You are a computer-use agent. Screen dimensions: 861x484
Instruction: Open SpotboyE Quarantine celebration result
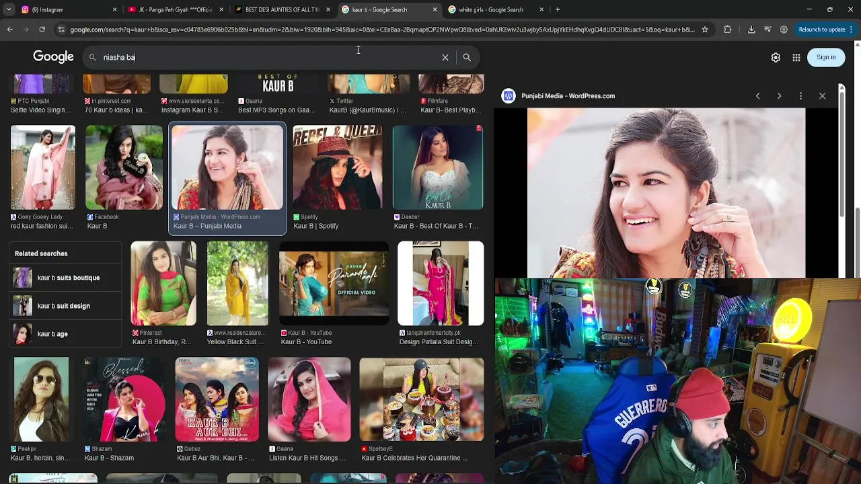tap(422, 399)
